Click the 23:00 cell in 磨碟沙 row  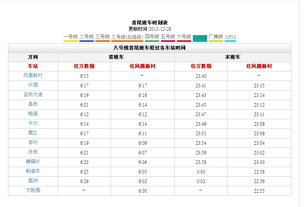259,162
